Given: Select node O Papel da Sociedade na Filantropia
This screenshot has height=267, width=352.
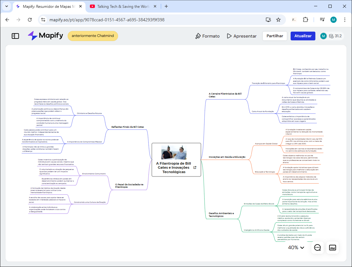Looking at the screenshot, I should click(129, 186).
